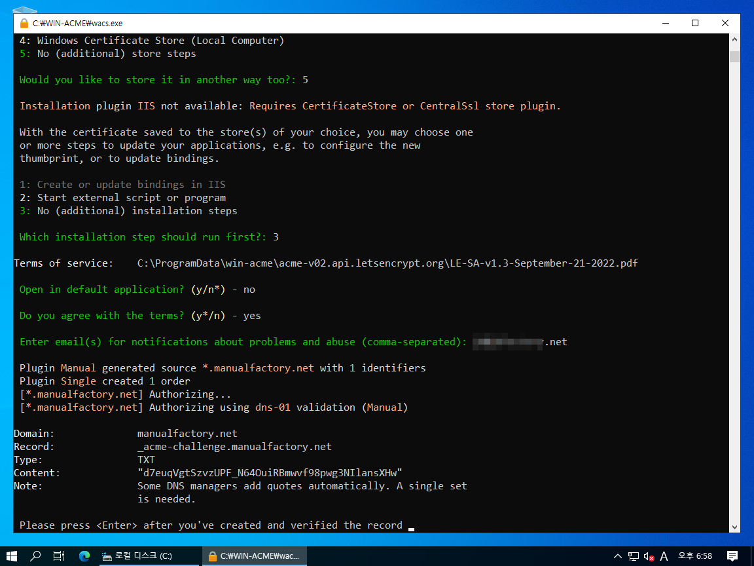
Task: Launch Microsoft Edge from the taskbar
Action: 84,556
